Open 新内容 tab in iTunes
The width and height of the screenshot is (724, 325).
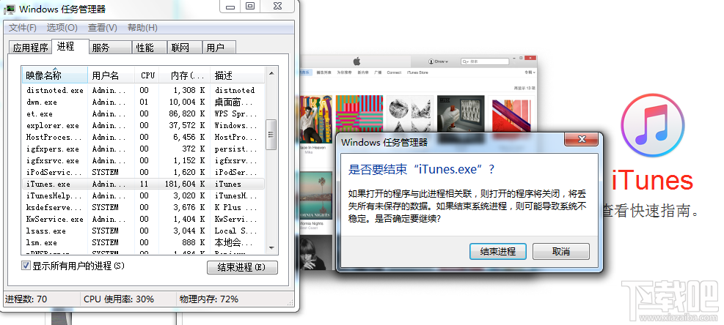pos(363,72)
